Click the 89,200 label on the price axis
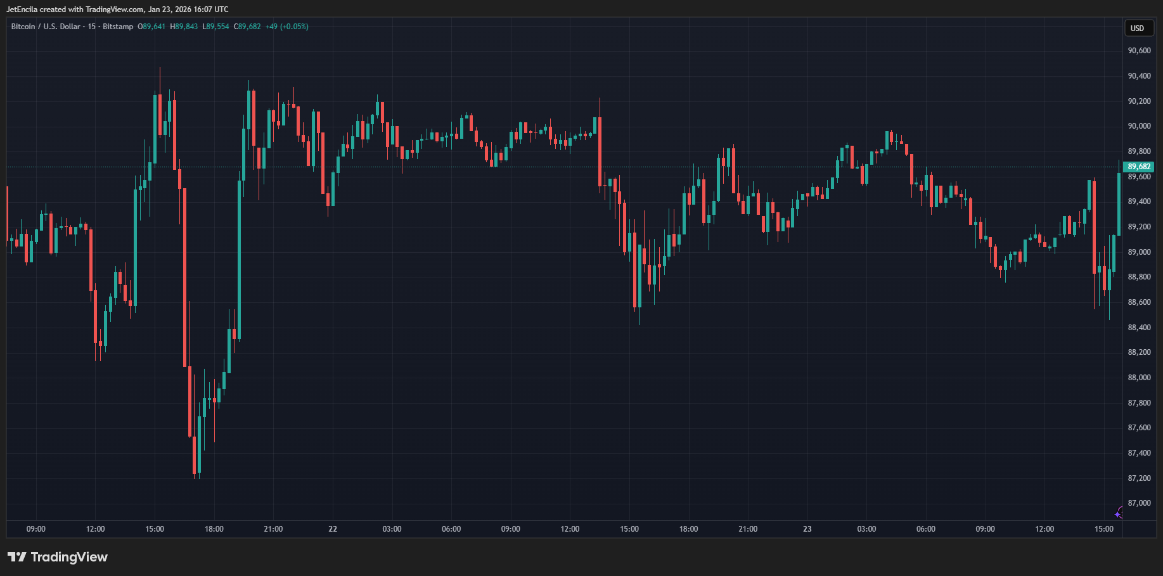The height and width of the screenshot is (576, 1163). click(1139, 227)
